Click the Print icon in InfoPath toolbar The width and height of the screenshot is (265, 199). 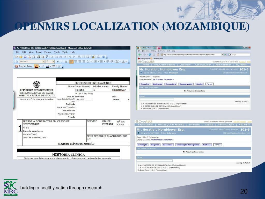tap(39, 57)
